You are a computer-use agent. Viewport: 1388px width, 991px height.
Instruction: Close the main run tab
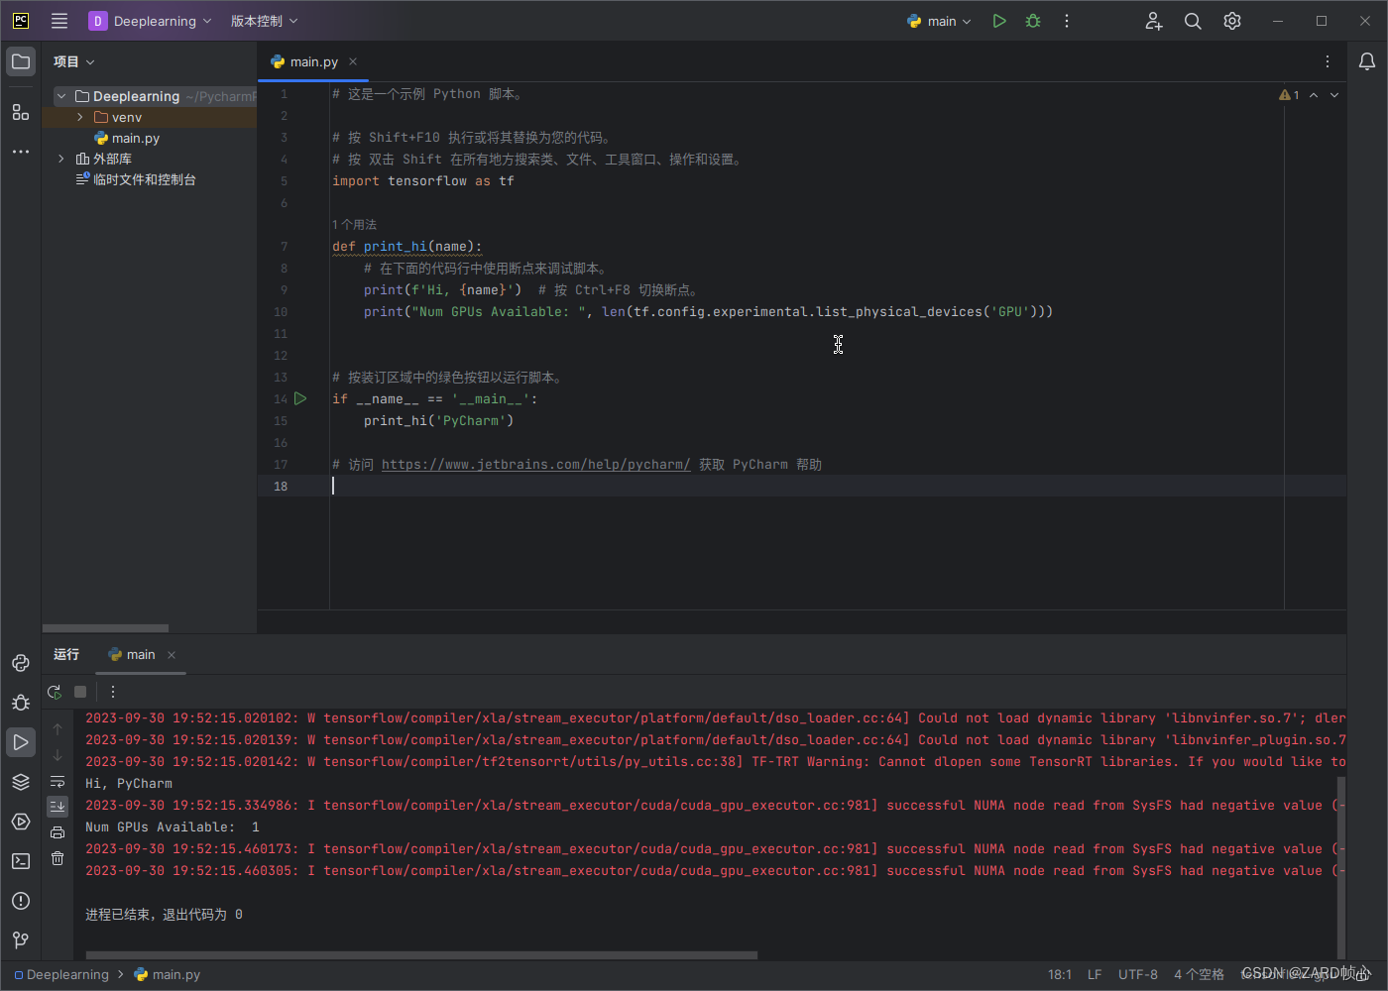coord(172,654)
